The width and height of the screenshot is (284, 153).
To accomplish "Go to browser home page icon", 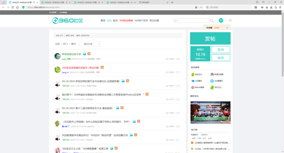I will click(x=17, y=8).
